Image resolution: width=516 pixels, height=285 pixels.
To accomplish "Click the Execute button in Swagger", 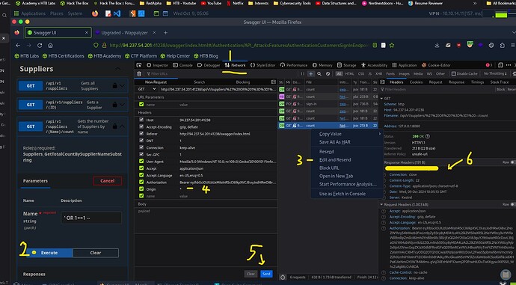I will click(49, 253).
